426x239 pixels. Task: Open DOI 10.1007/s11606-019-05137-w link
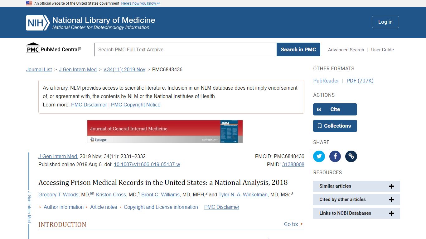click(x=147, y=164)
